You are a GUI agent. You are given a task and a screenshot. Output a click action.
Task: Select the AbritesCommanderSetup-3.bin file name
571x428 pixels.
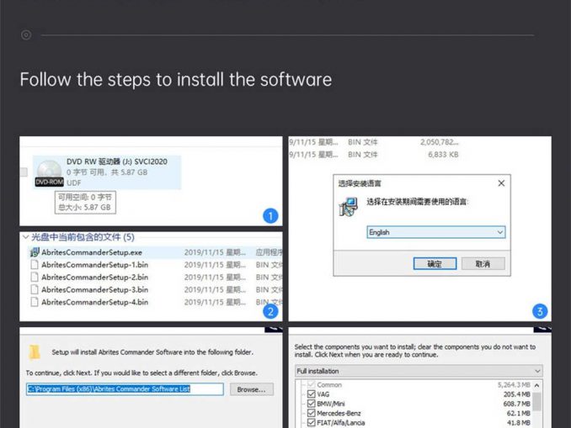pos(94,289)
